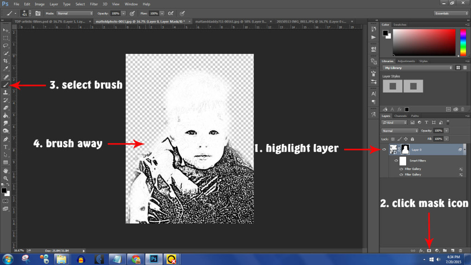Open brush Opacity slider dropdown arrow
Viewport: 471px width, 265px height.
[x=123, y=13]
